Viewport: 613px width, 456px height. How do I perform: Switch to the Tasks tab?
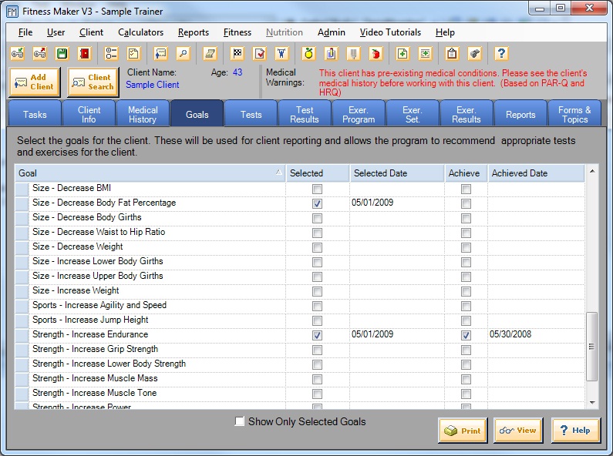35,115
